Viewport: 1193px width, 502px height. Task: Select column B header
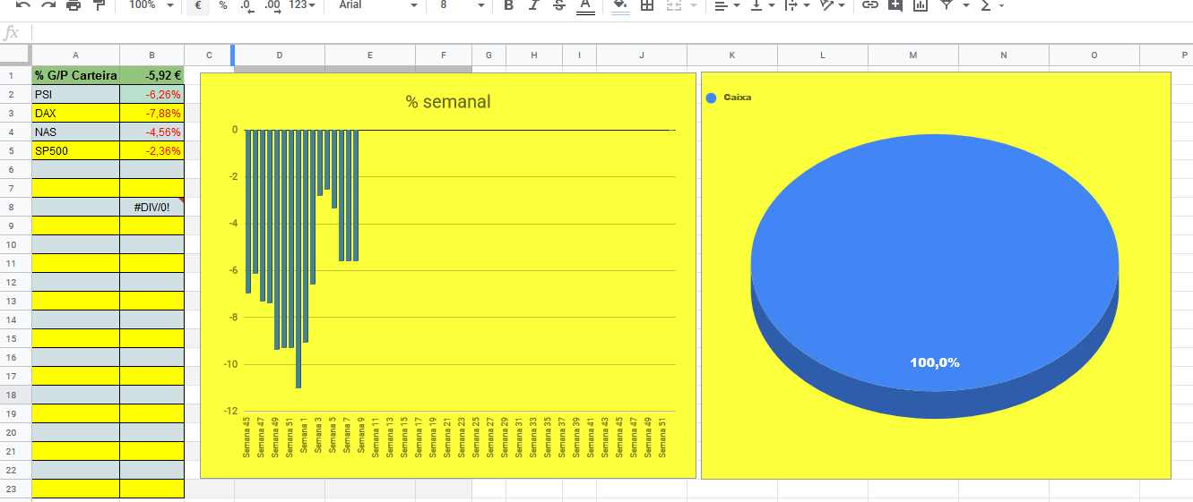(x=151, y=55)
